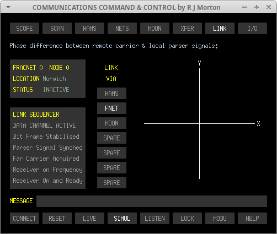The height and width of the screenshot is (234, 277).
Task: Click the X axis label on plot
Action: (258, 124)
